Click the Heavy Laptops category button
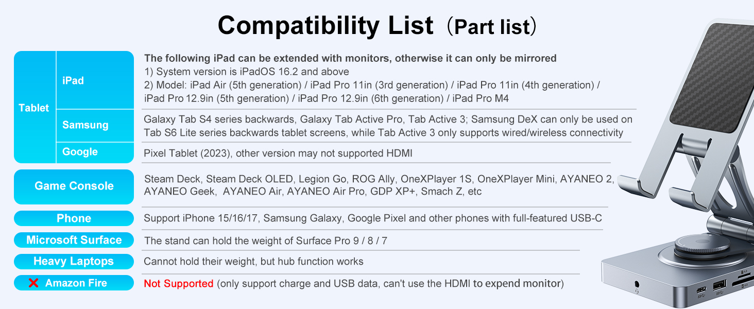This screenshot has width=754, height=309. tap(74, 261)
